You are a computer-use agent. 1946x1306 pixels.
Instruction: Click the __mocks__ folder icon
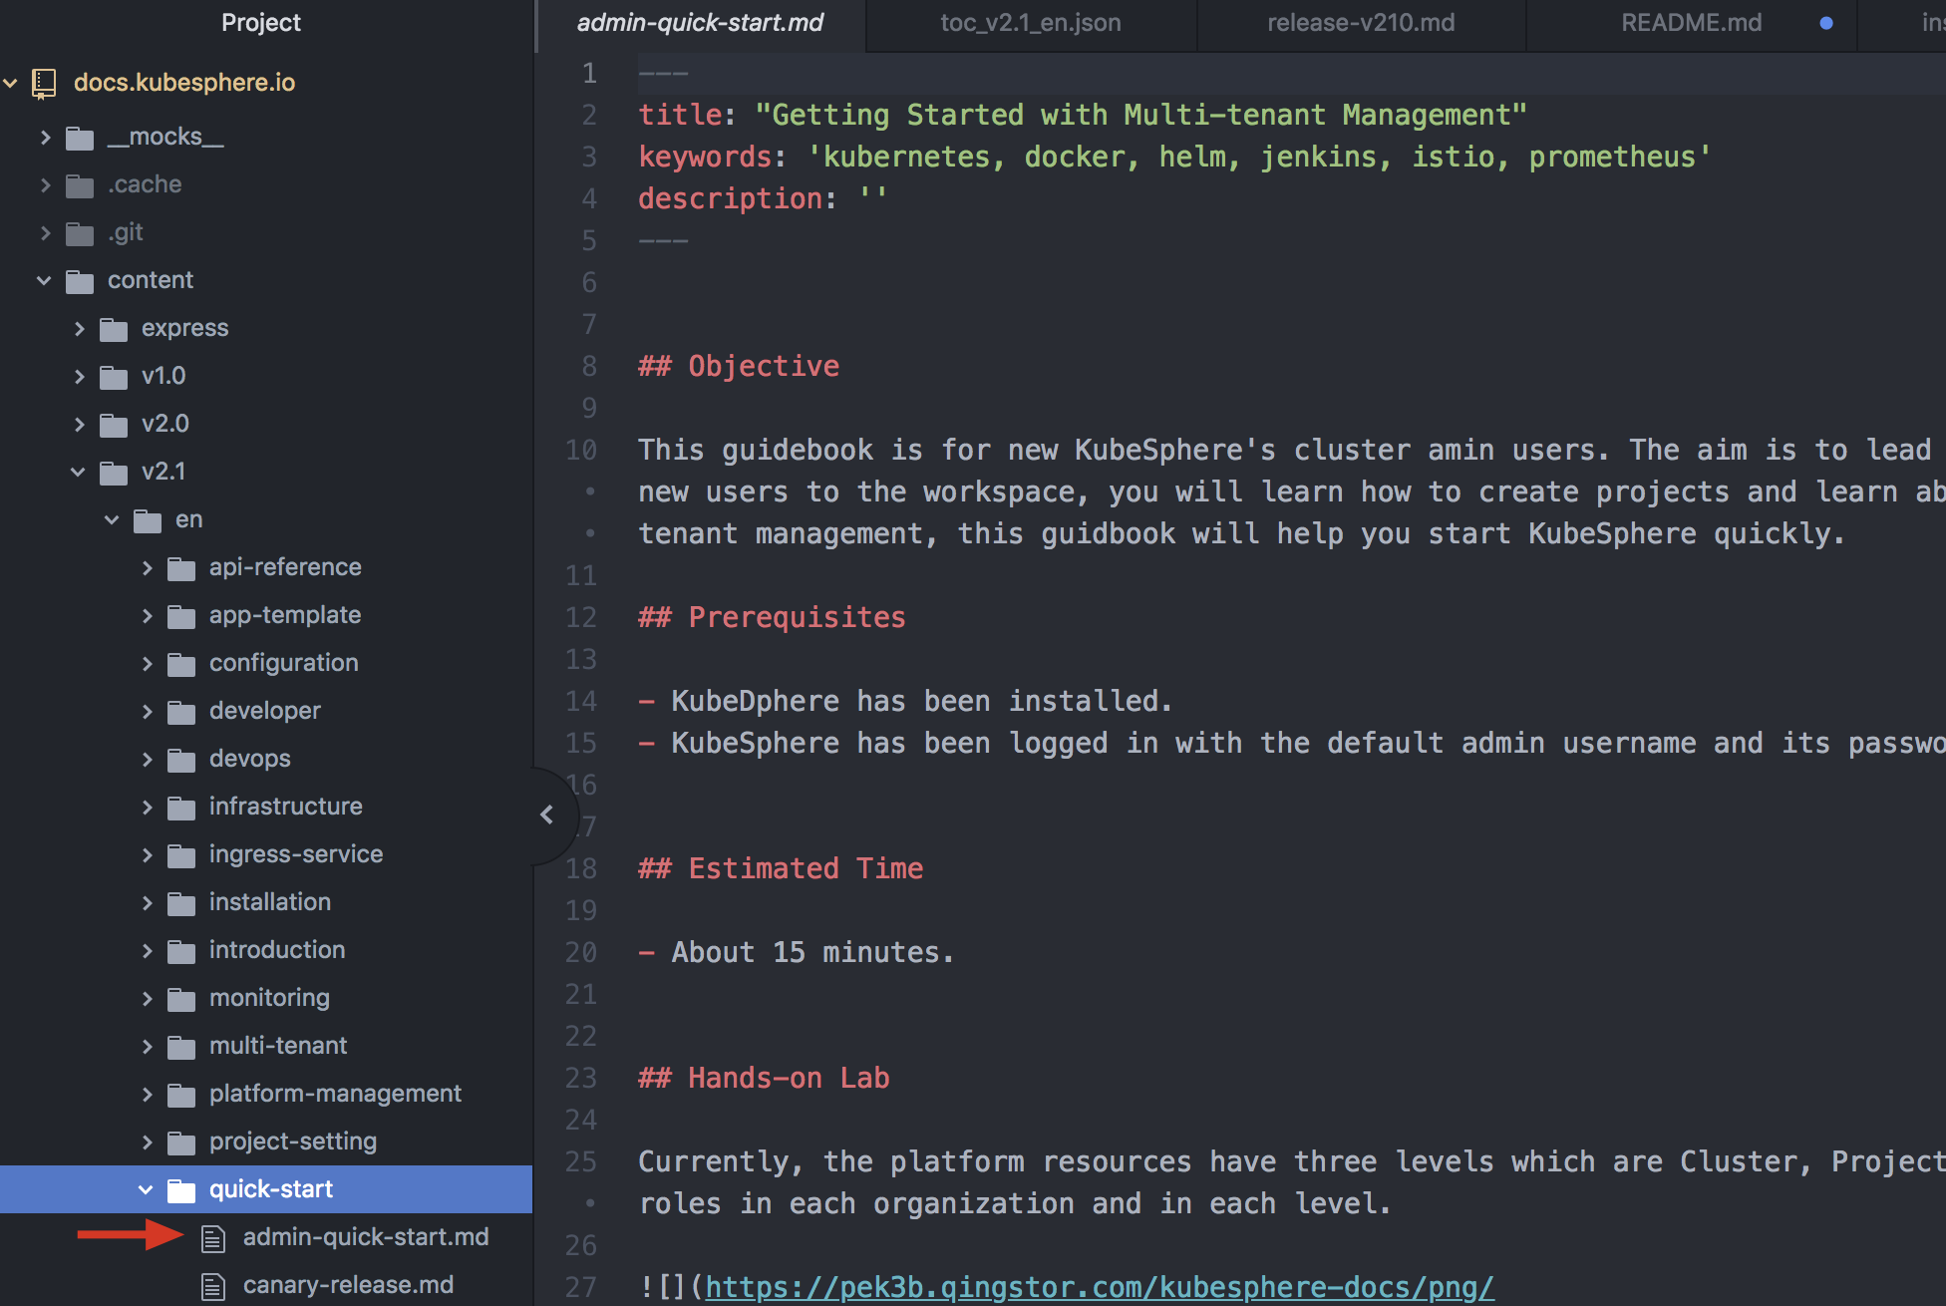[80, 139]
